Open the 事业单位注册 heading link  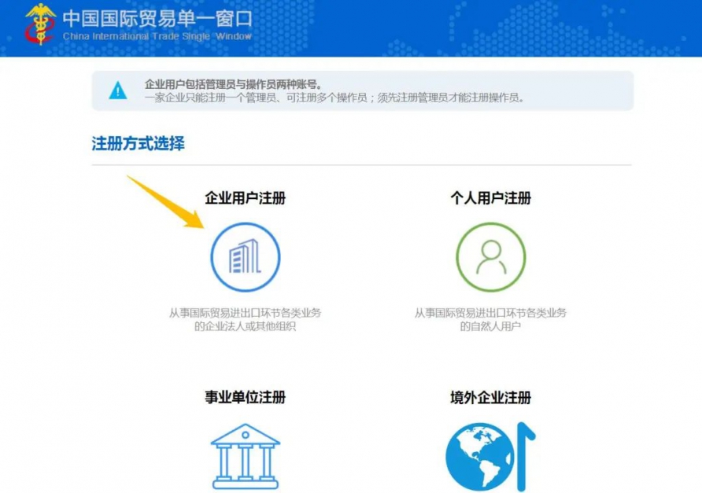click(x=246, y=397)
